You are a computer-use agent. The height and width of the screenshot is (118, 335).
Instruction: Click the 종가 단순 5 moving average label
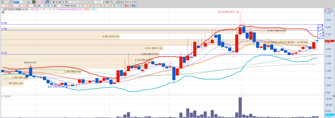coord(36,9)
